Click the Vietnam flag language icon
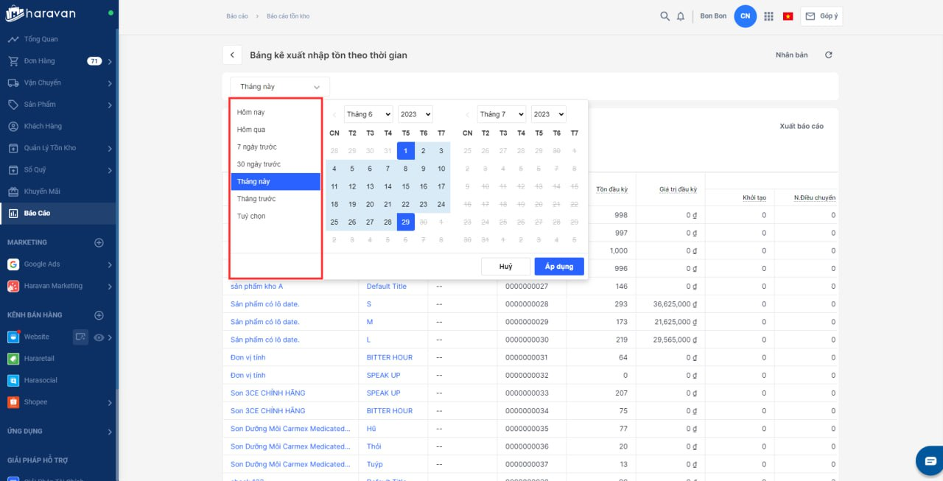Viewport: 943px width, 481px height. point(788,16)
